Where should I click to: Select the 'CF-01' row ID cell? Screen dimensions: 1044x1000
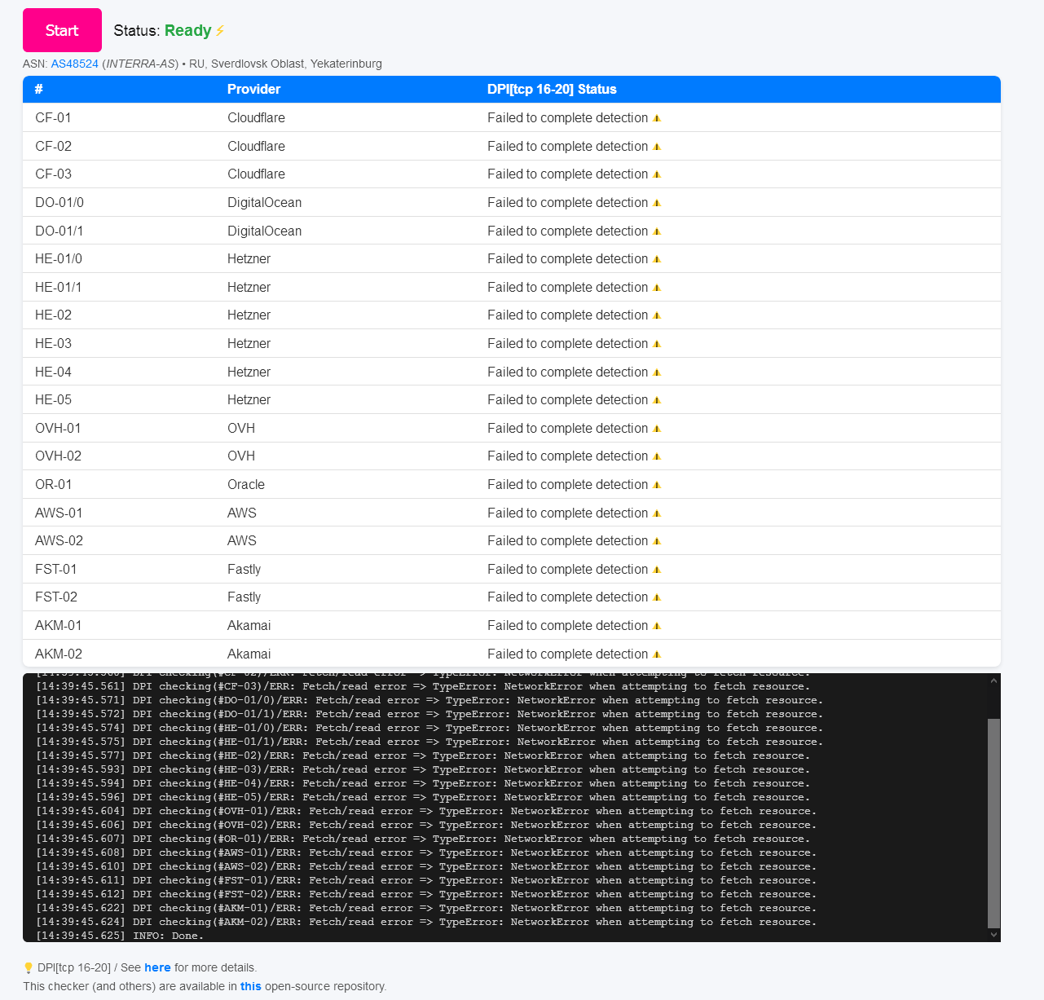53,118
